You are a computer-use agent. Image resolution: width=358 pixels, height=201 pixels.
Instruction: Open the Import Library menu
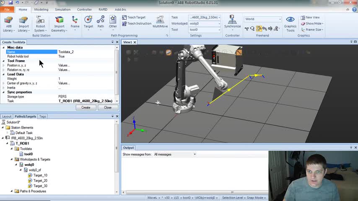23,24
